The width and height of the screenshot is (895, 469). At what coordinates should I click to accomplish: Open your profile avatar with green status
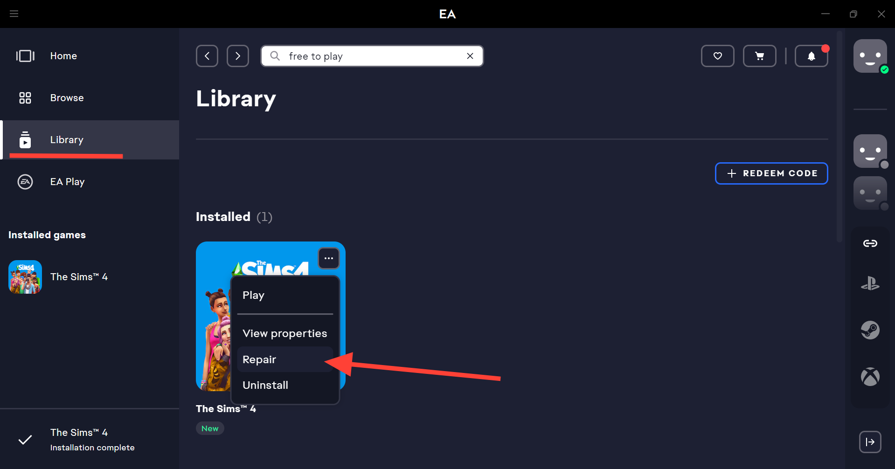click(x=870, y=56)
